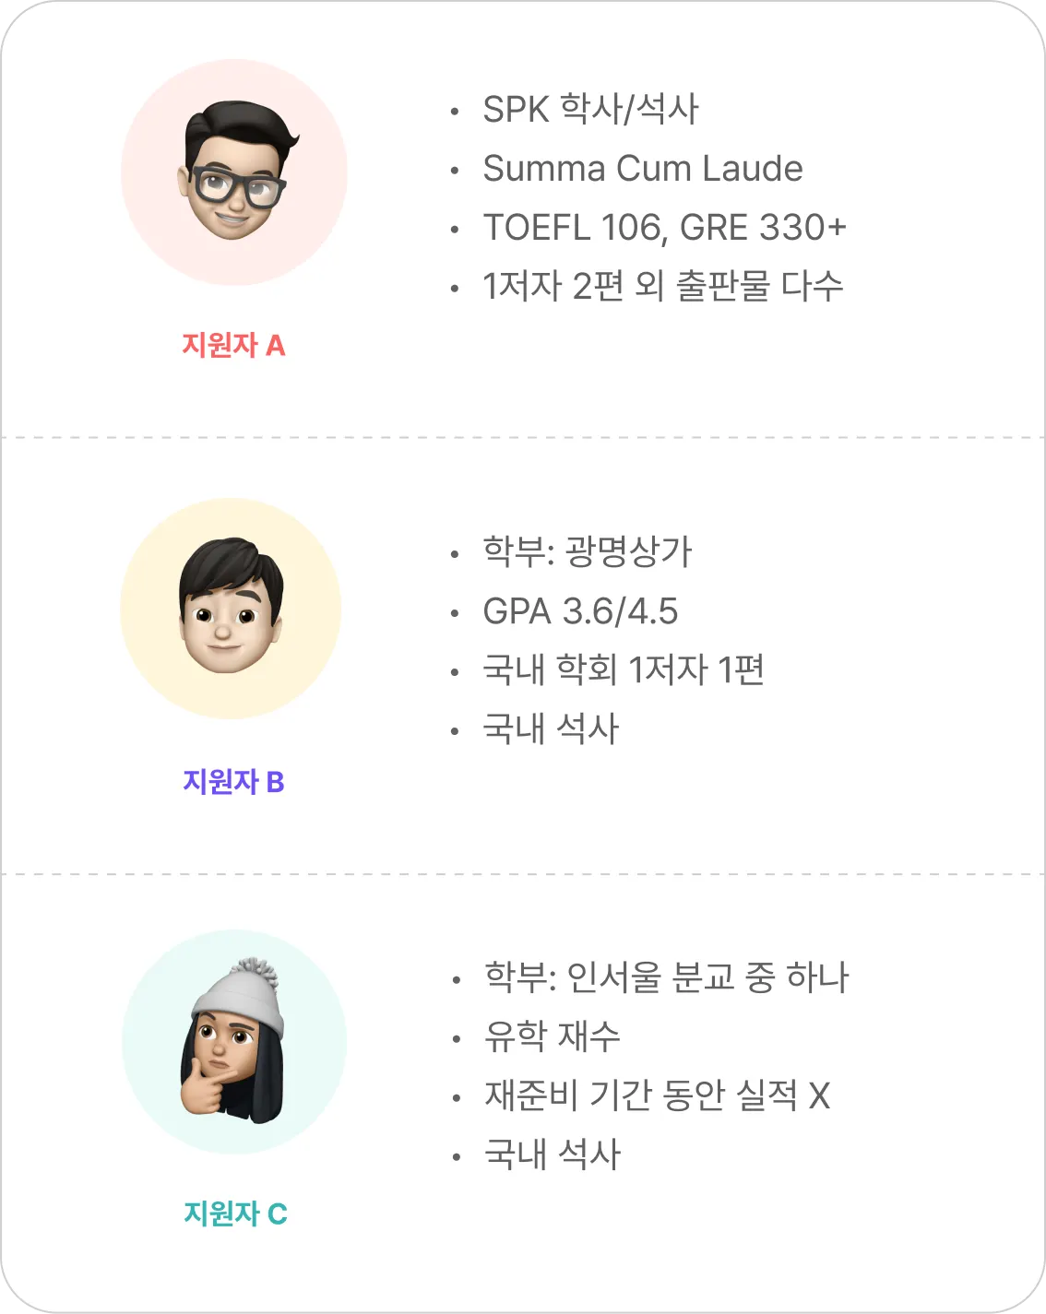
Task: Click applicant B's dark-haired avatar
Action: click(231, 605)
